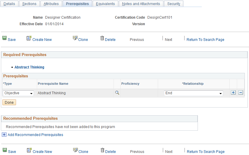
Task: Remove the Abstract Thinking row with minus icon
Action: point(241,93)
